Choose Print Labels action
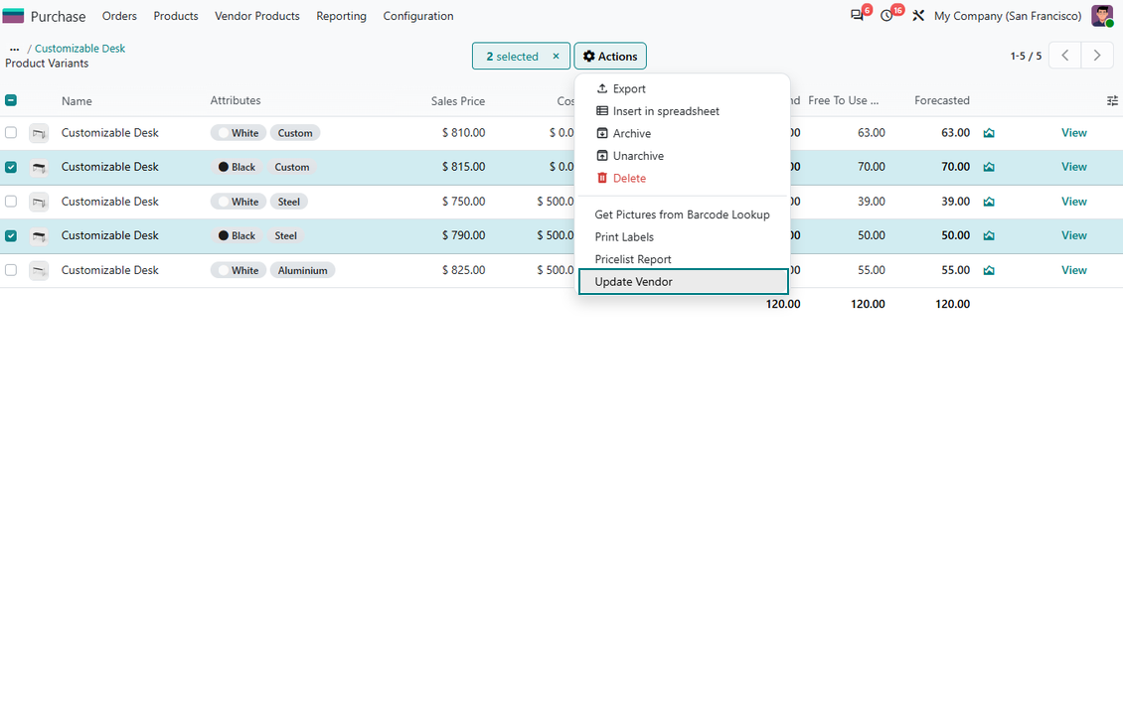1123x712 pixels. [x=684, y=237]
